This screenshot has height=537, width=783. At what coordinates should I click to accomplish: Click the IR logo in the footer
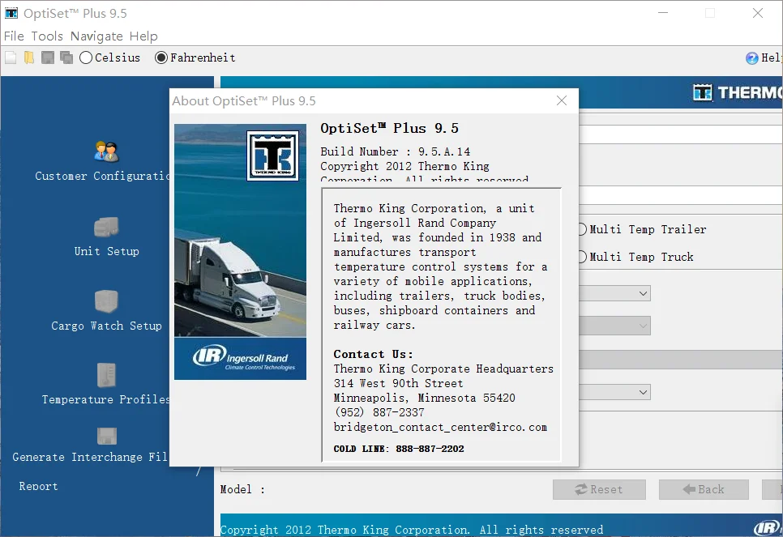767,527
